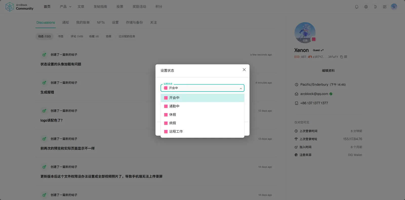405x200 pixels.
Task: Select the 评论 (149) filter chip
Action: pos(77,36)
